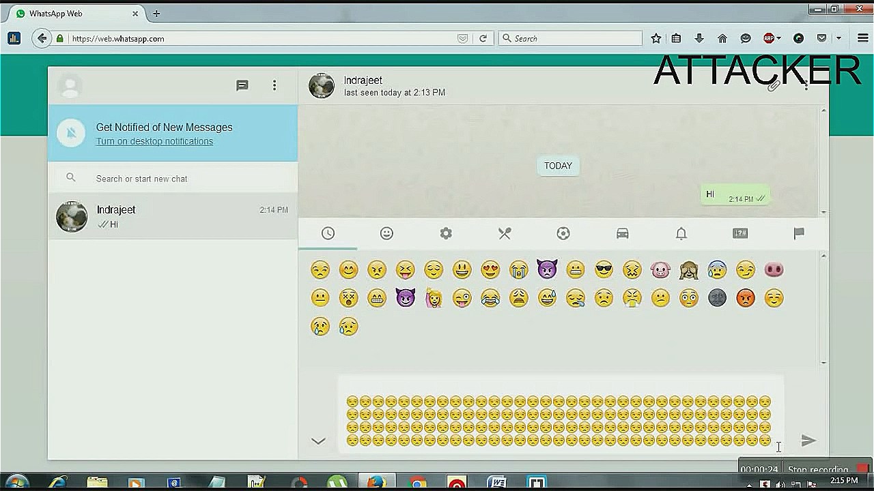The width and height of the screenshot is (874, 491).
Task: Collapse emoji panel with down chevron
Action: point(318,441)
